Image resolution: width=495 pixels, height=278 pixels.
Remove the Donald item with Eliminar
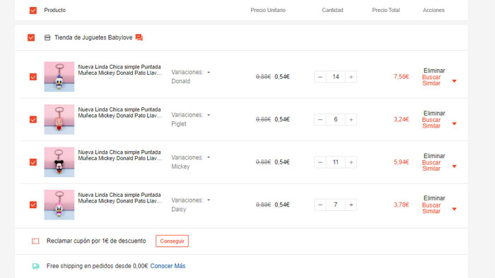[x=434, y=71]
